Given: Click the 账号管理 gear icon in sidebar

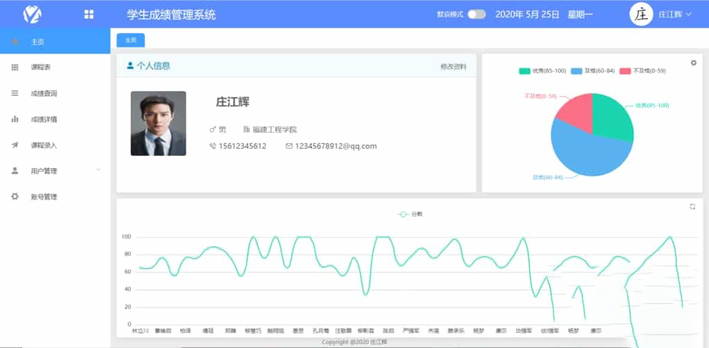Looking at the screenshot, I should coord(15,196).
